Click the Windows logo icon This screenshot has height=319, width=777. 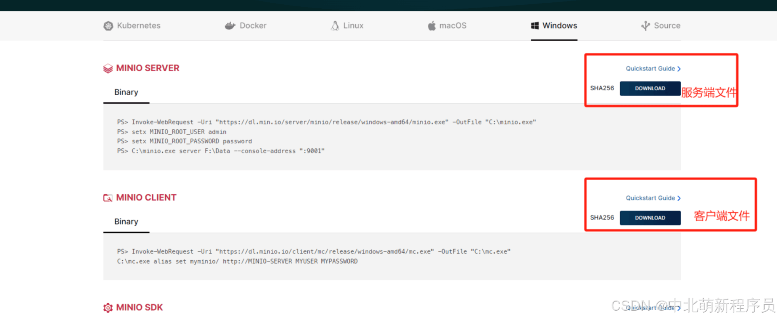(535, 26)
